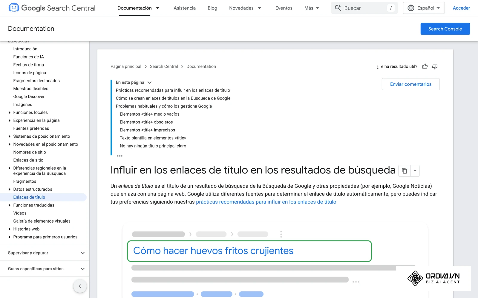Screen dimensions: 478x298
Task: Select Enlaces de título in the sidebar
Action: point(29,197)
